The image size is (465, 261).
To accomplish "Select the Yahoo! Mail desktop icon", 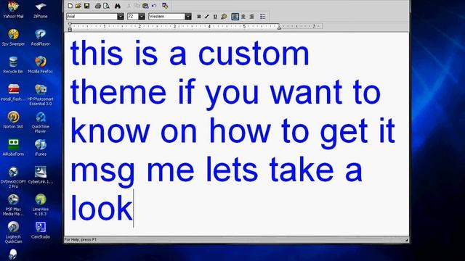I will pos(13,9).
